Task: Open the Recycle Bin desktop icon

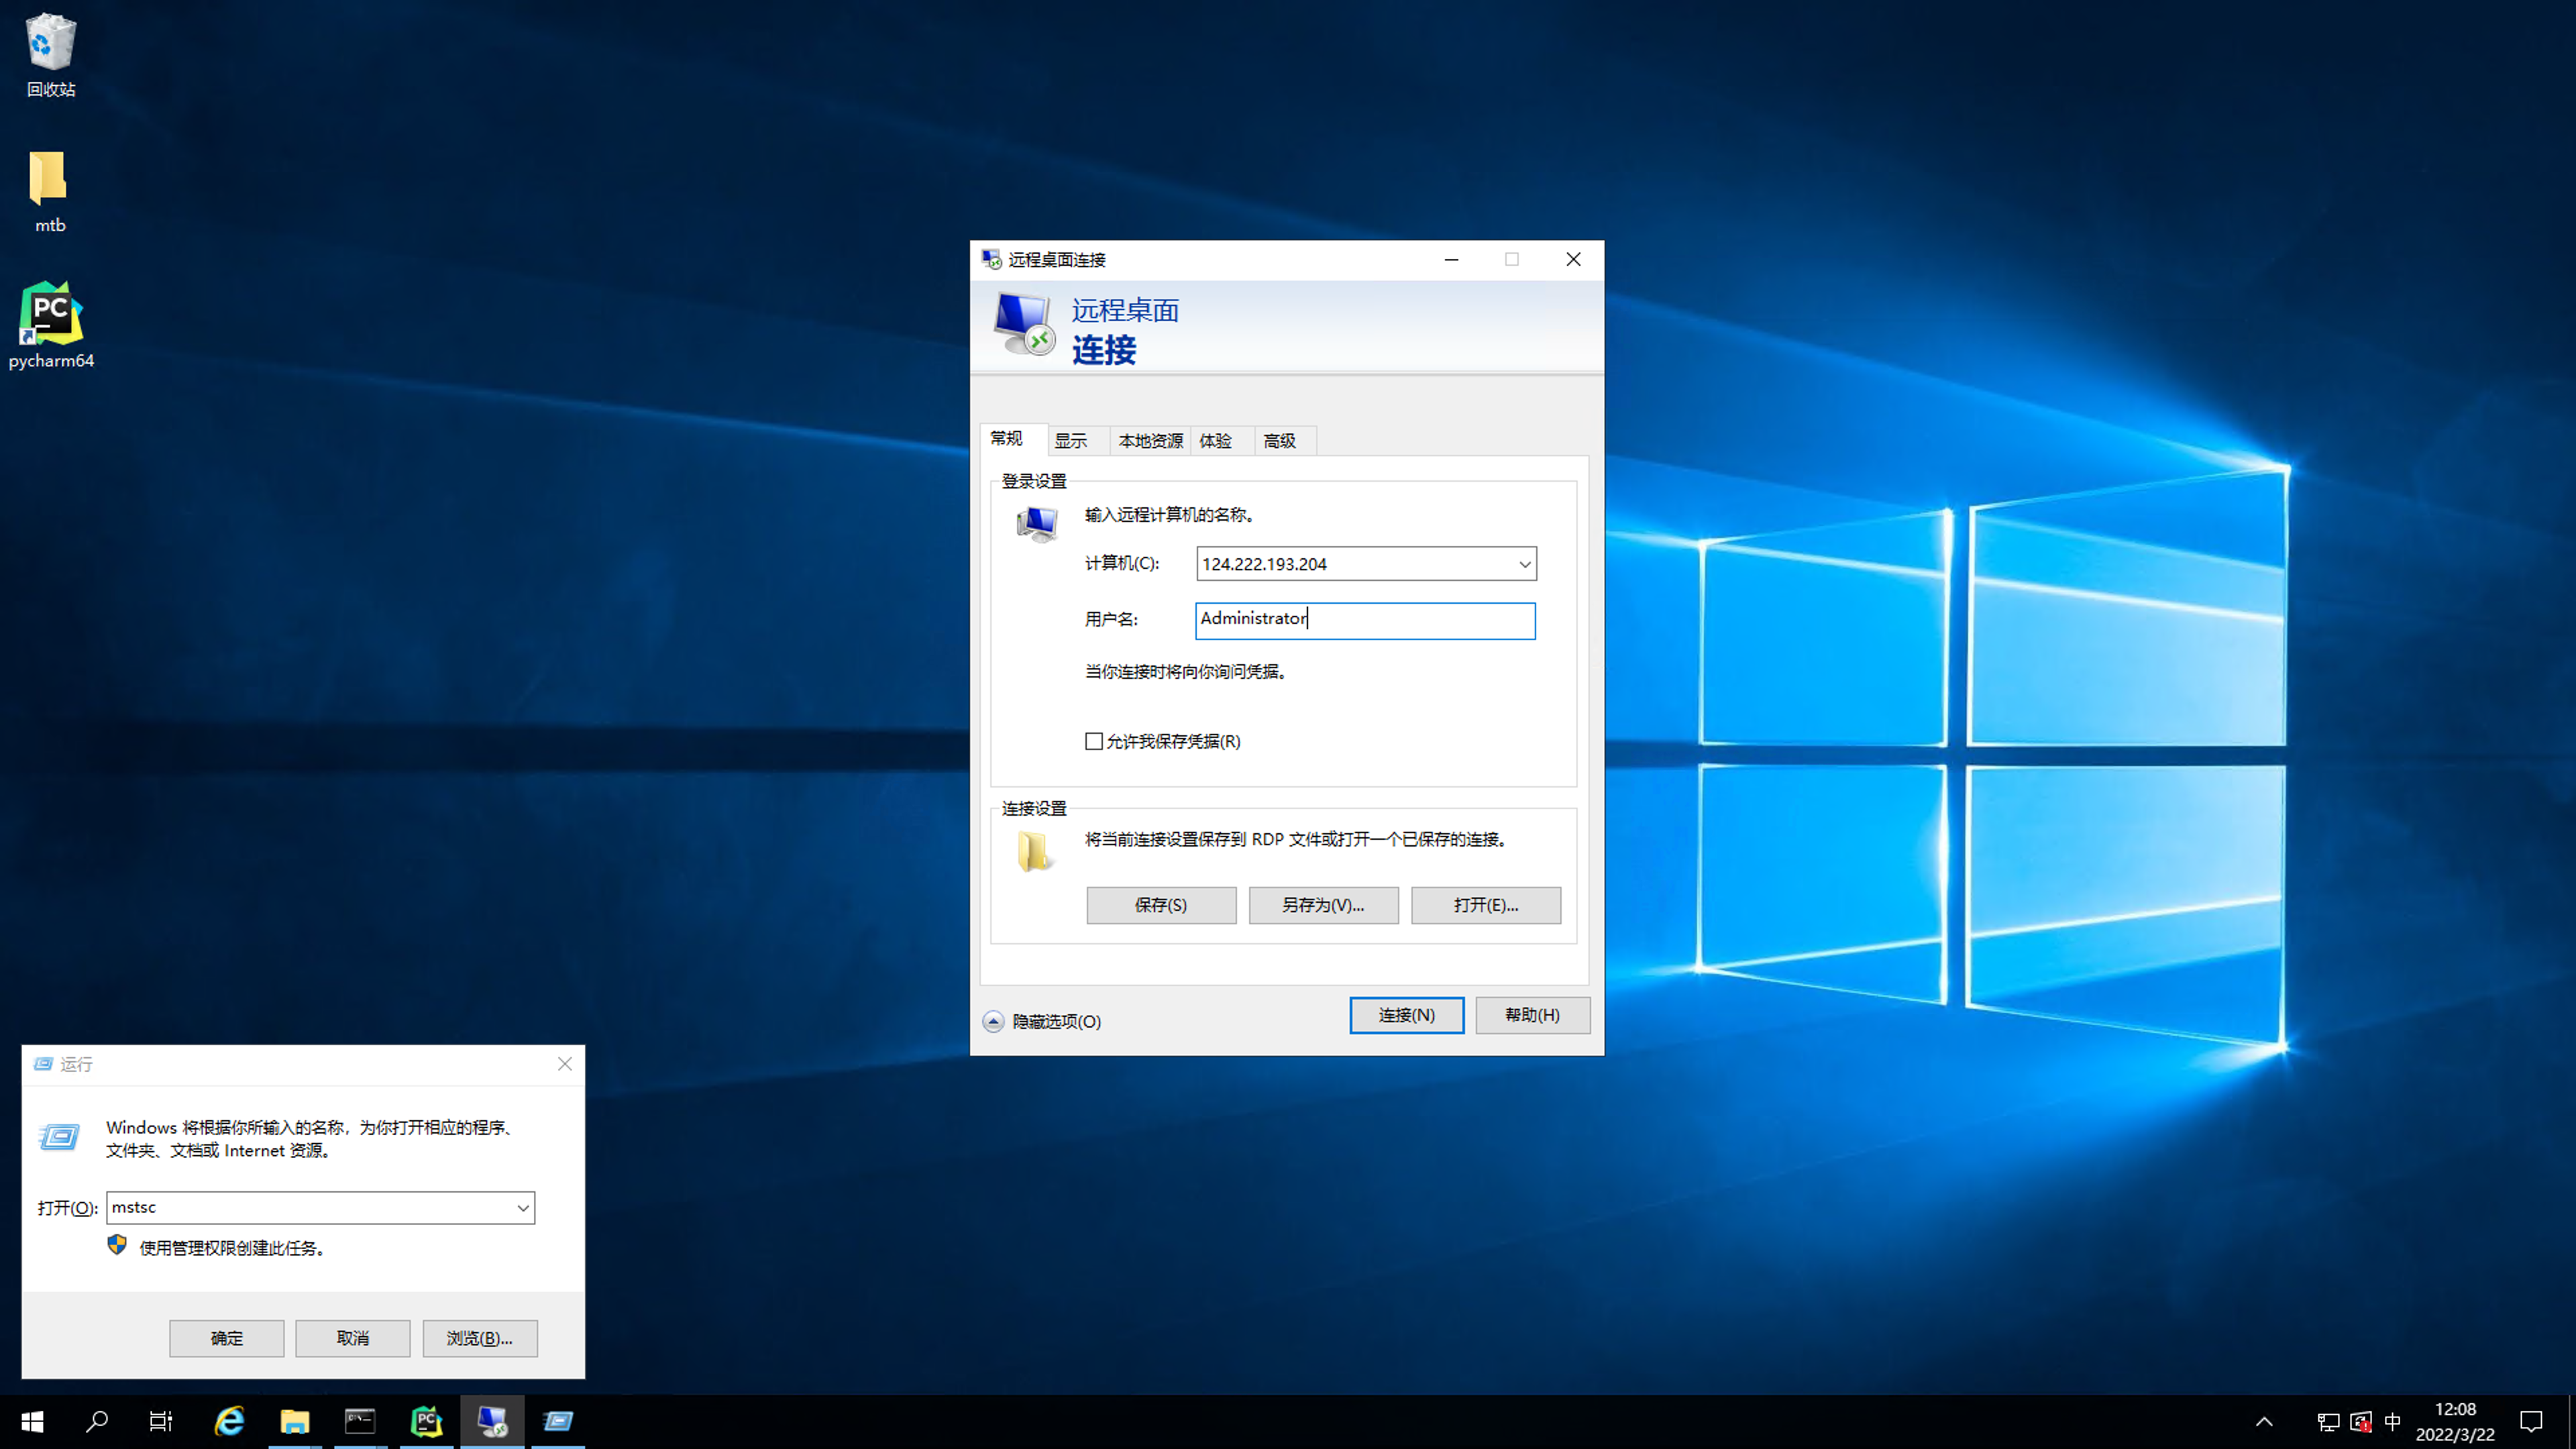Action: pos(50,45)
